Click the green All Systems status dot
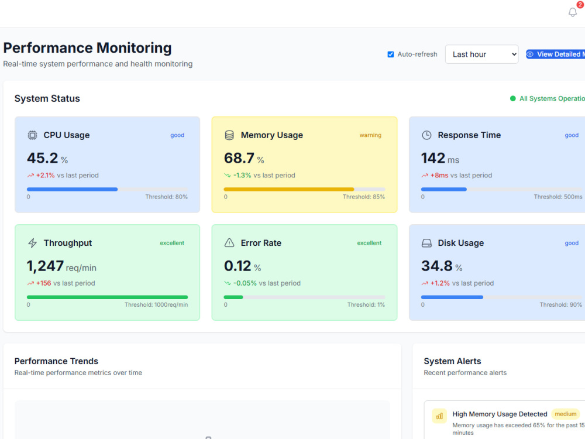Viewport: 585px width, 439px height. tap(512, 98)
